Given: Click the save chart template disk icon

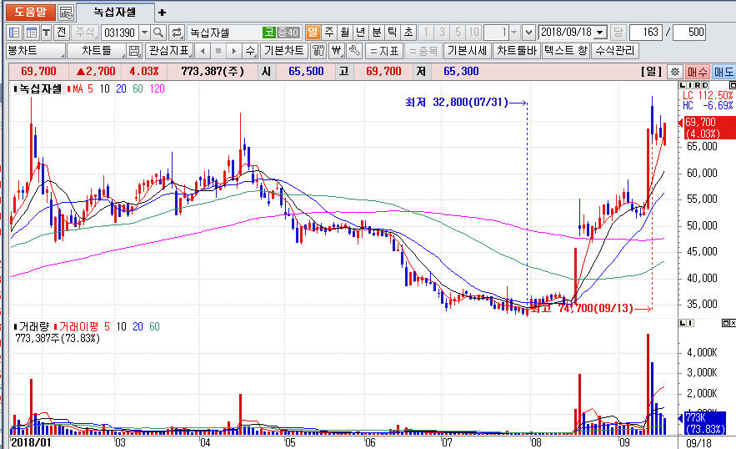Looking at the screenshot, I should [x=134, y=51].
